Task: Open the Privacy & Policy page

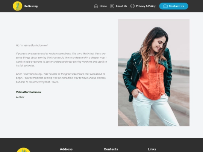Action: click(x=146, y=6)
